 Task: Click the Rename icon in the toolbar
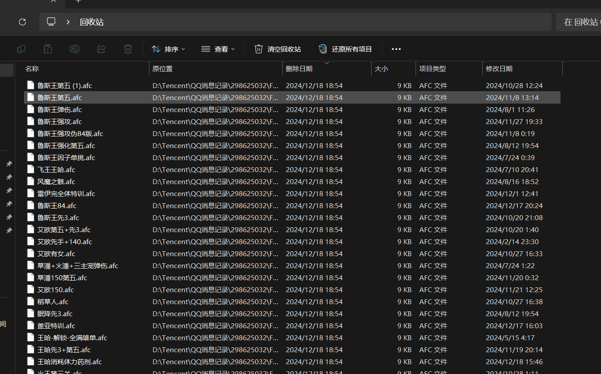click(x=75, y=49)
